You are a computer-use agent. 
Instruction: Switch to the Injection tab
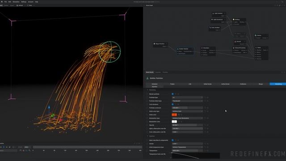tap(155, 87)
